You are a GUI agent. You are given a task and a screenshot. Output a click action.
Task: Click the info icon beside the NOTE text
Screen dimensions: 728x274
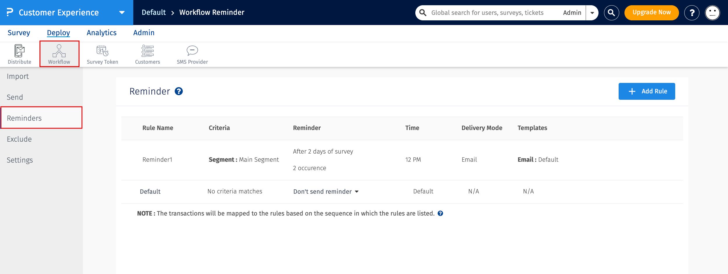440,213
